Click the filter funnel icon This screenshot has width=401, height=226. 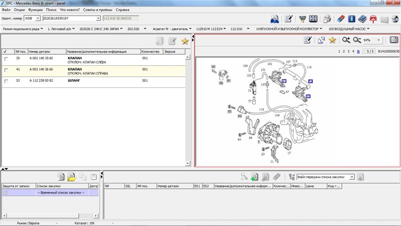coord(302,19)
